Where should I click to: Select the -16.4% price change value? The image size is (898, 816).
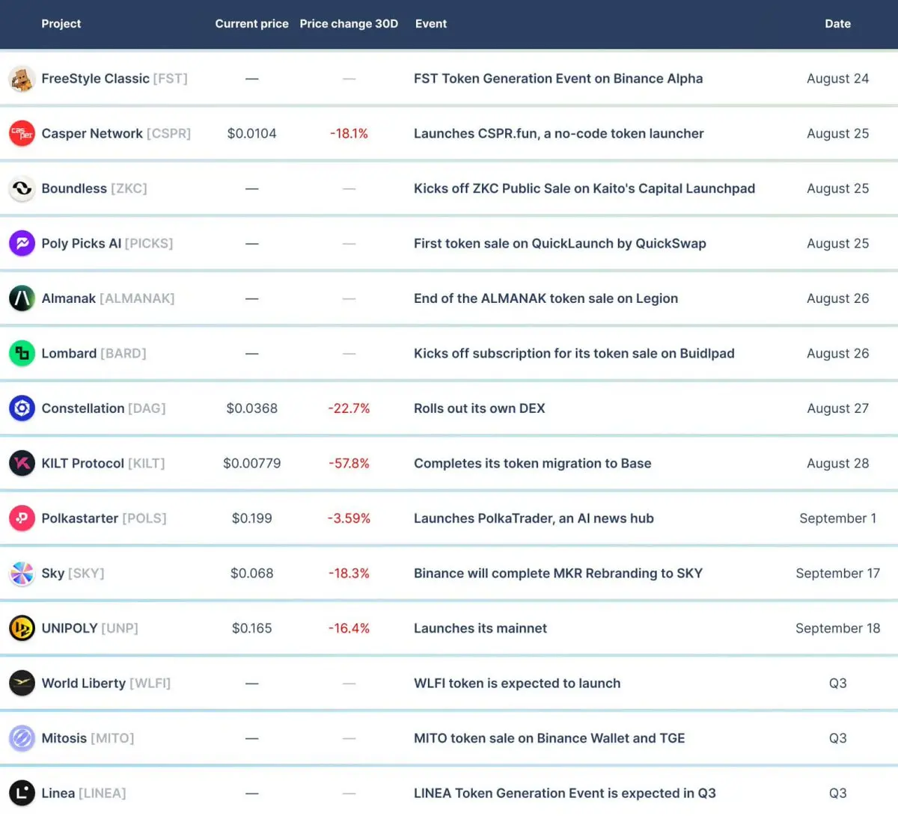coord(349,628)
